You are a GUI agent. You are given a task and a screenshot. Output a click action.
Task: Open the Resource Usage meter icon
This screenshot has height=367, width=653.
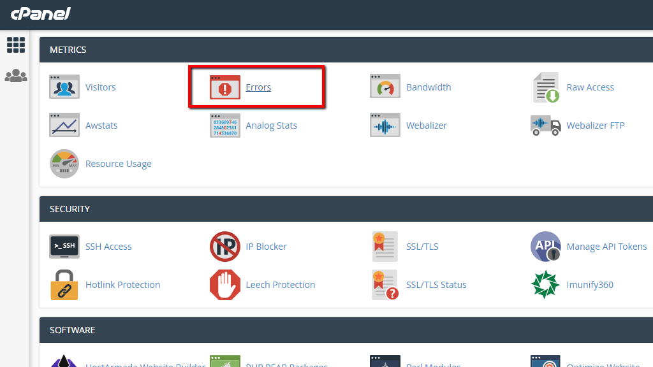(64, 163)
